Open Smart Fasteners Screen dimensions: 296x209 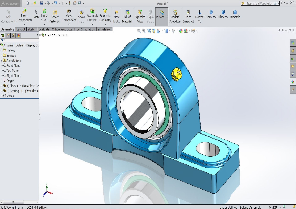55,17
